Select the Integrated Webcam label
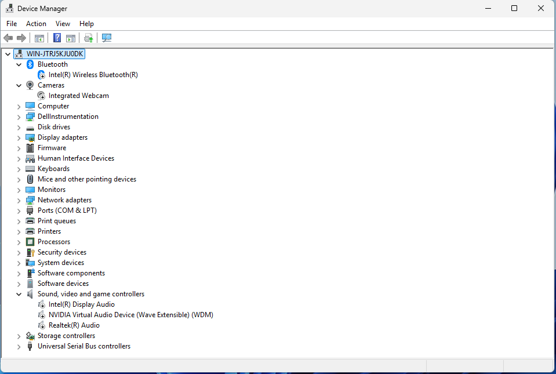Image resolution: width=556 pixels, height=374 pixels. 79,96
